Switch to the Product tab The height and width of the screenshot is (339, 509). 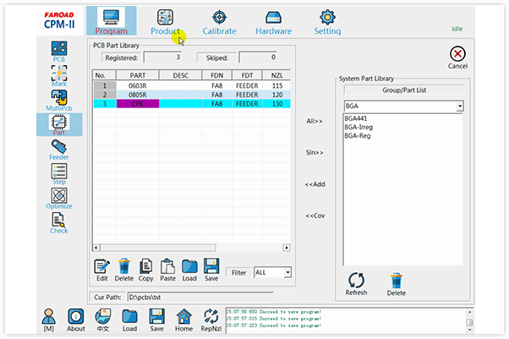(165, 21)
